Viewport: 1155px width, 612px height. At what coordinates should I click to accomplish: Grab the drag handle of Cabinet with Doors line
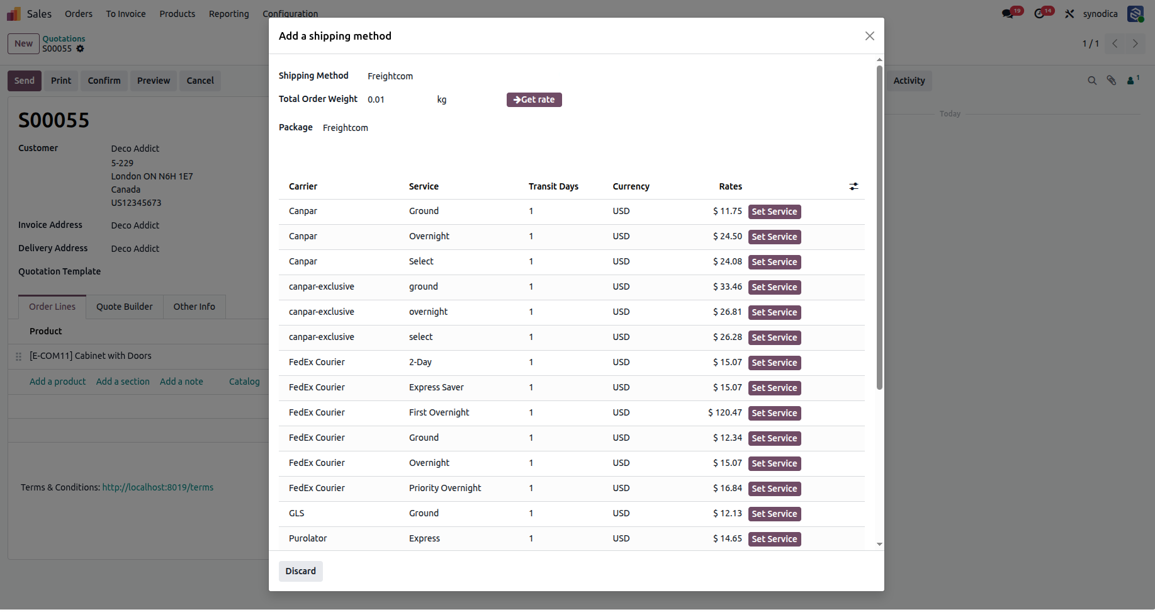[x=18, y=356]
